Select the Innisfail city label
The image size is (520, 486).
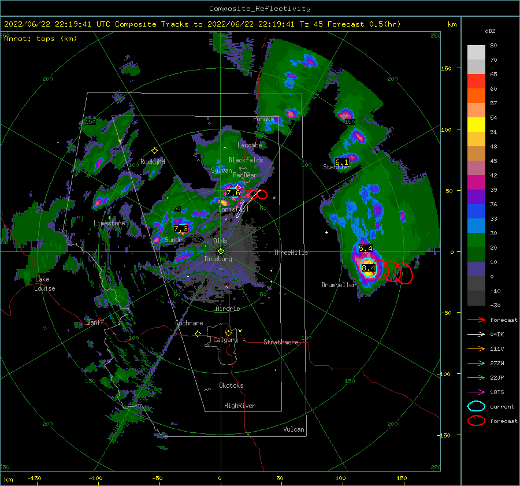click(x=234, y=209)
